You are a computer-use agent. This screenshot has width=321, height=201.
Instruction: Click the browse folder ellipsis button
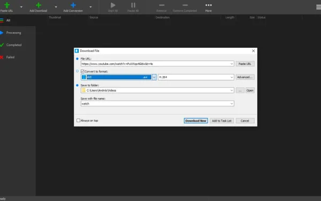[240, 91]
